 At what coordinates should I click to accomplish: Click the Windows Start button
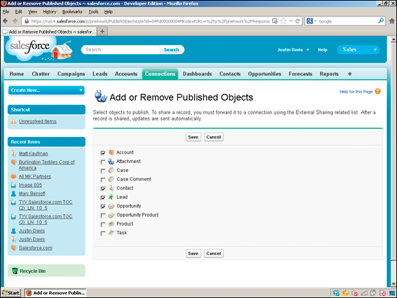pyautogui.click(x=10, y=293)
